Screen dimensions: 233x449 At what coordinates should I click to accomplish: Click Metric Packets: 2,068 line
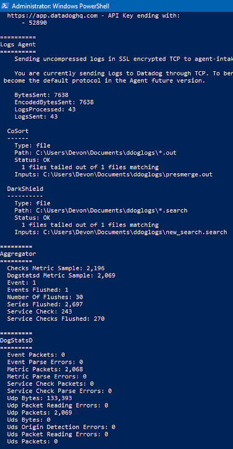pyautogui.click(x=45, y=369)
